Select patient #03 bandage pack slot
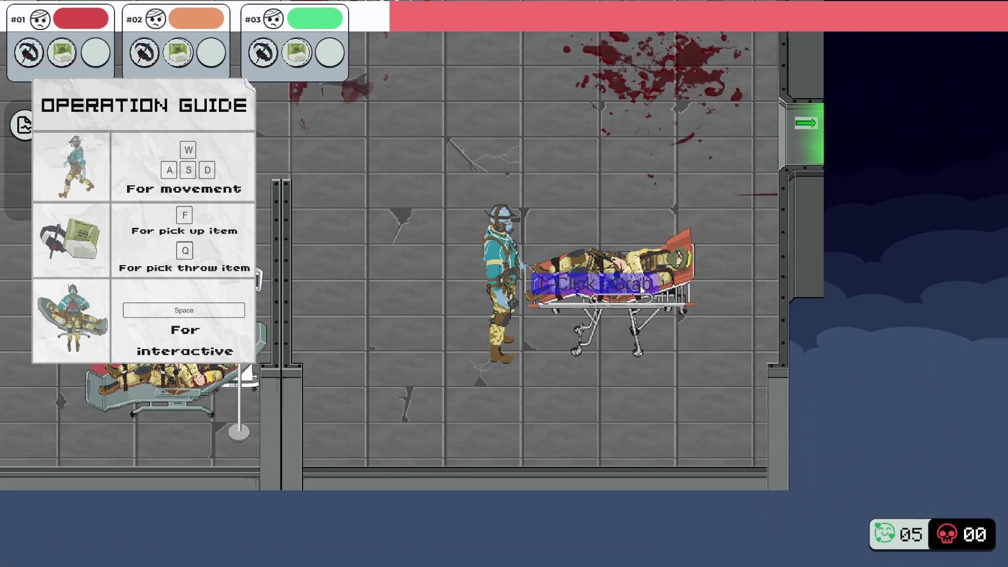Image resolution: width=1008 pixels, height=567 pixels. click(297, 52)
